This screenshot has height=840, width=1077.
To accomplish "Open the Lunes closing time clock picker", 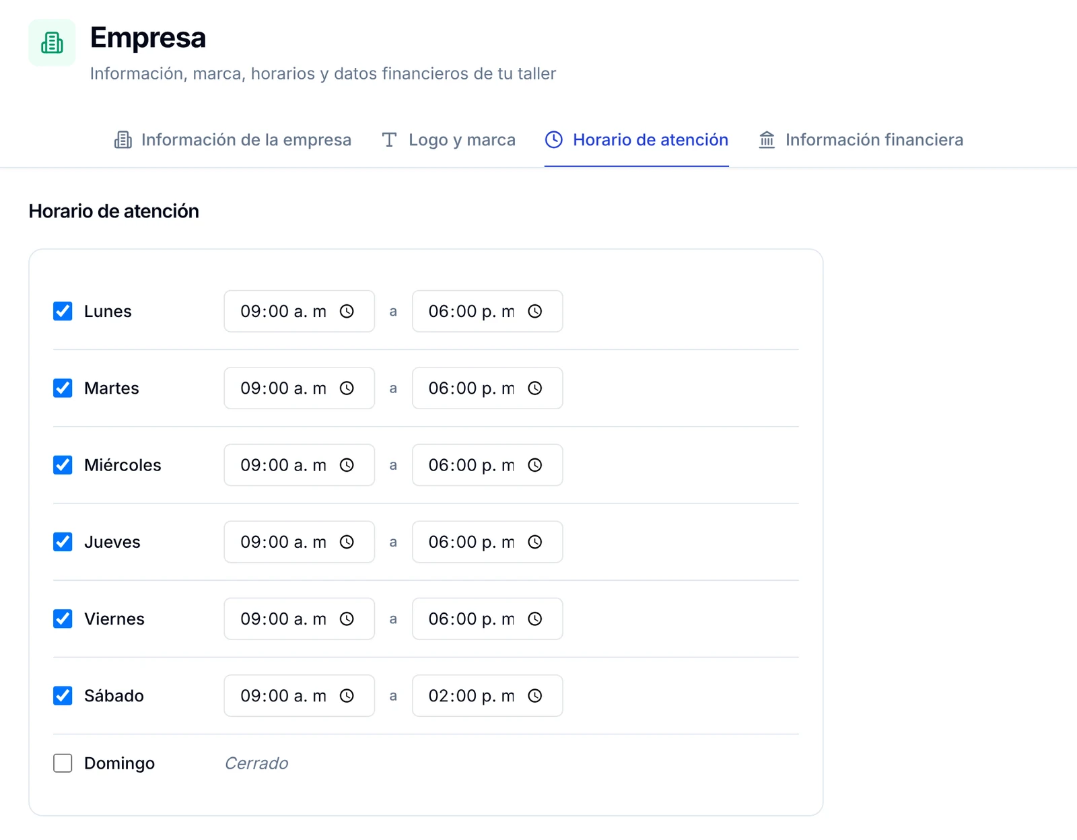I will click(534, 311).
